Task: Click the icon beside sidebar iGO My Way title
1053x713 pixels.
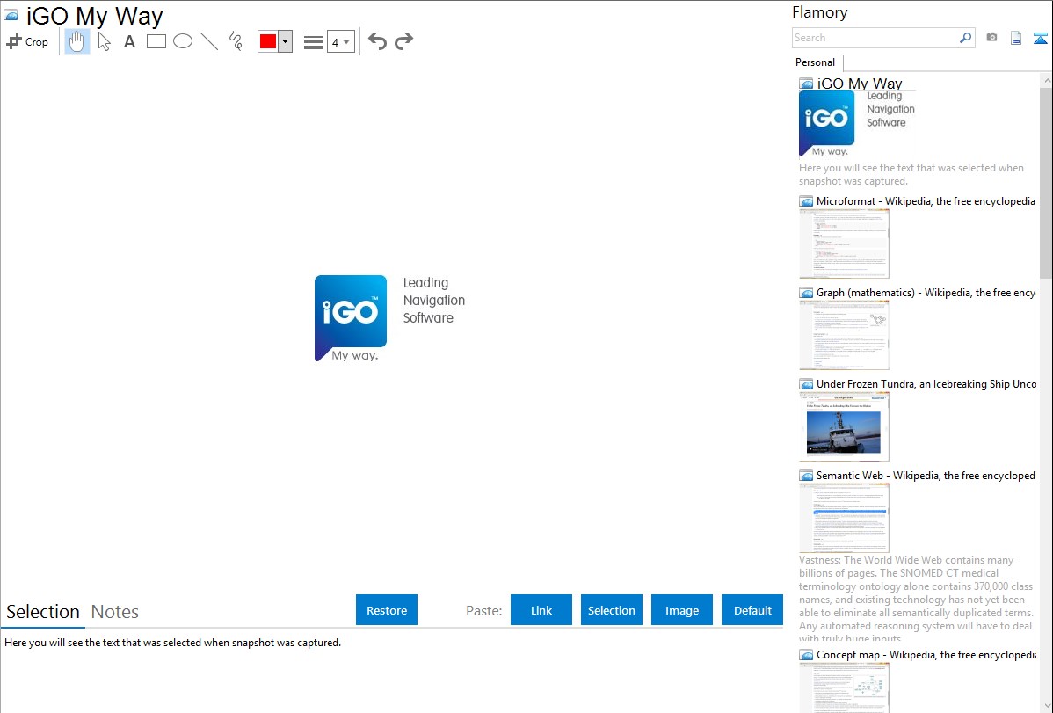Action: (x=806, y=84)
